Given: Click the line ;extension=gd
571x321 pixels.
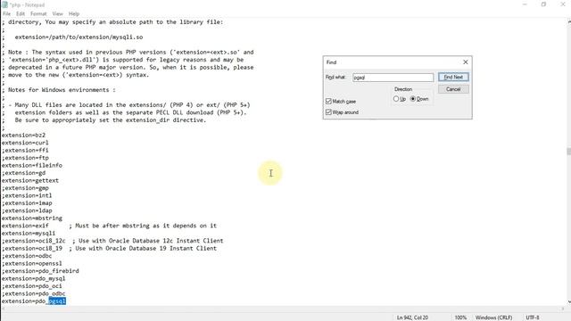Looking at the screenshot, I should coord(24,173).
